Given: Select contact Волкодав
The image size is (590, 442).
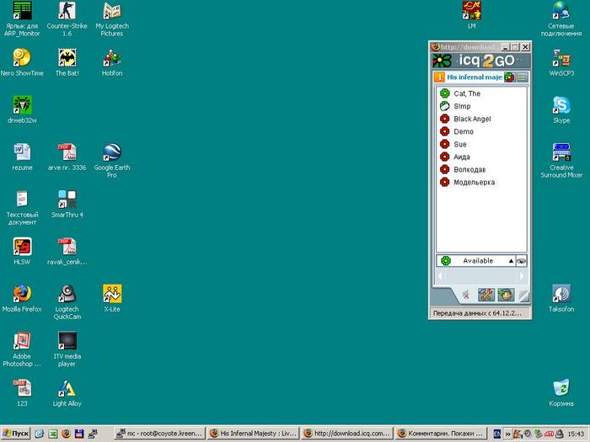Looking at the screenshot, I should [481, 169].
